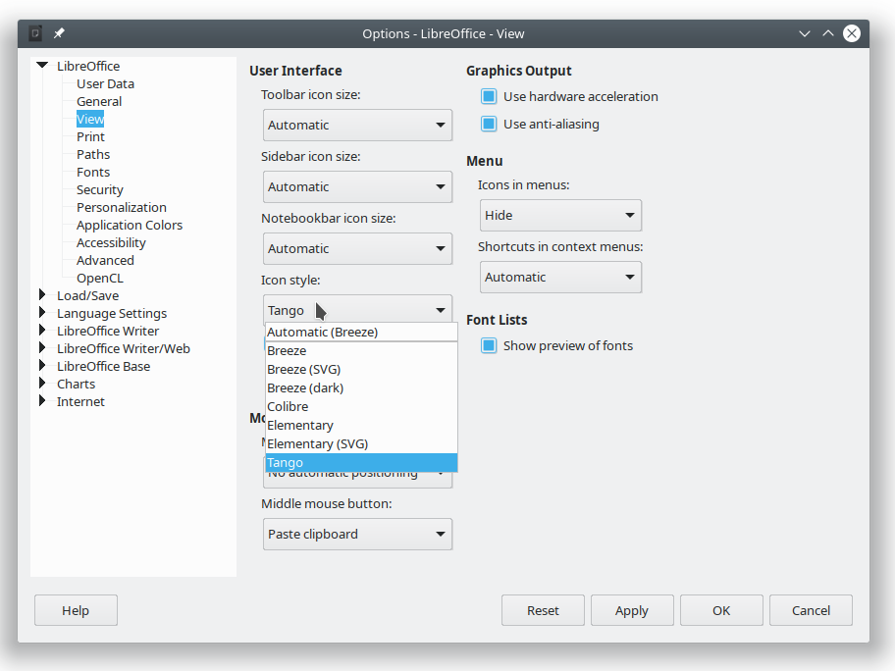Select Print in options tree
Viewport: 895px width, 671px height.
click(90, 137)
